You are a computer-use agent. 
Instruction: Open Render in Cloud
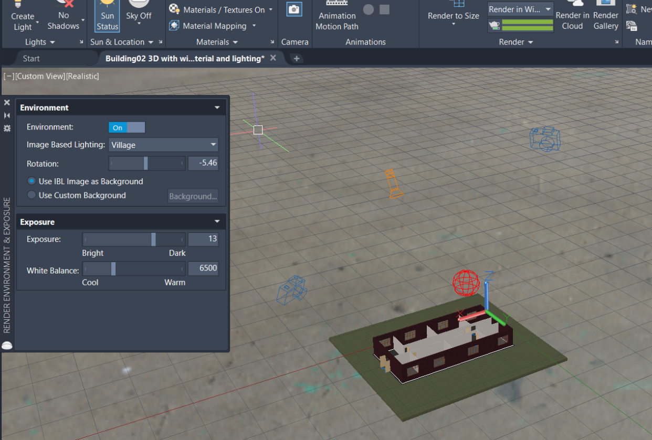[572, 16]
